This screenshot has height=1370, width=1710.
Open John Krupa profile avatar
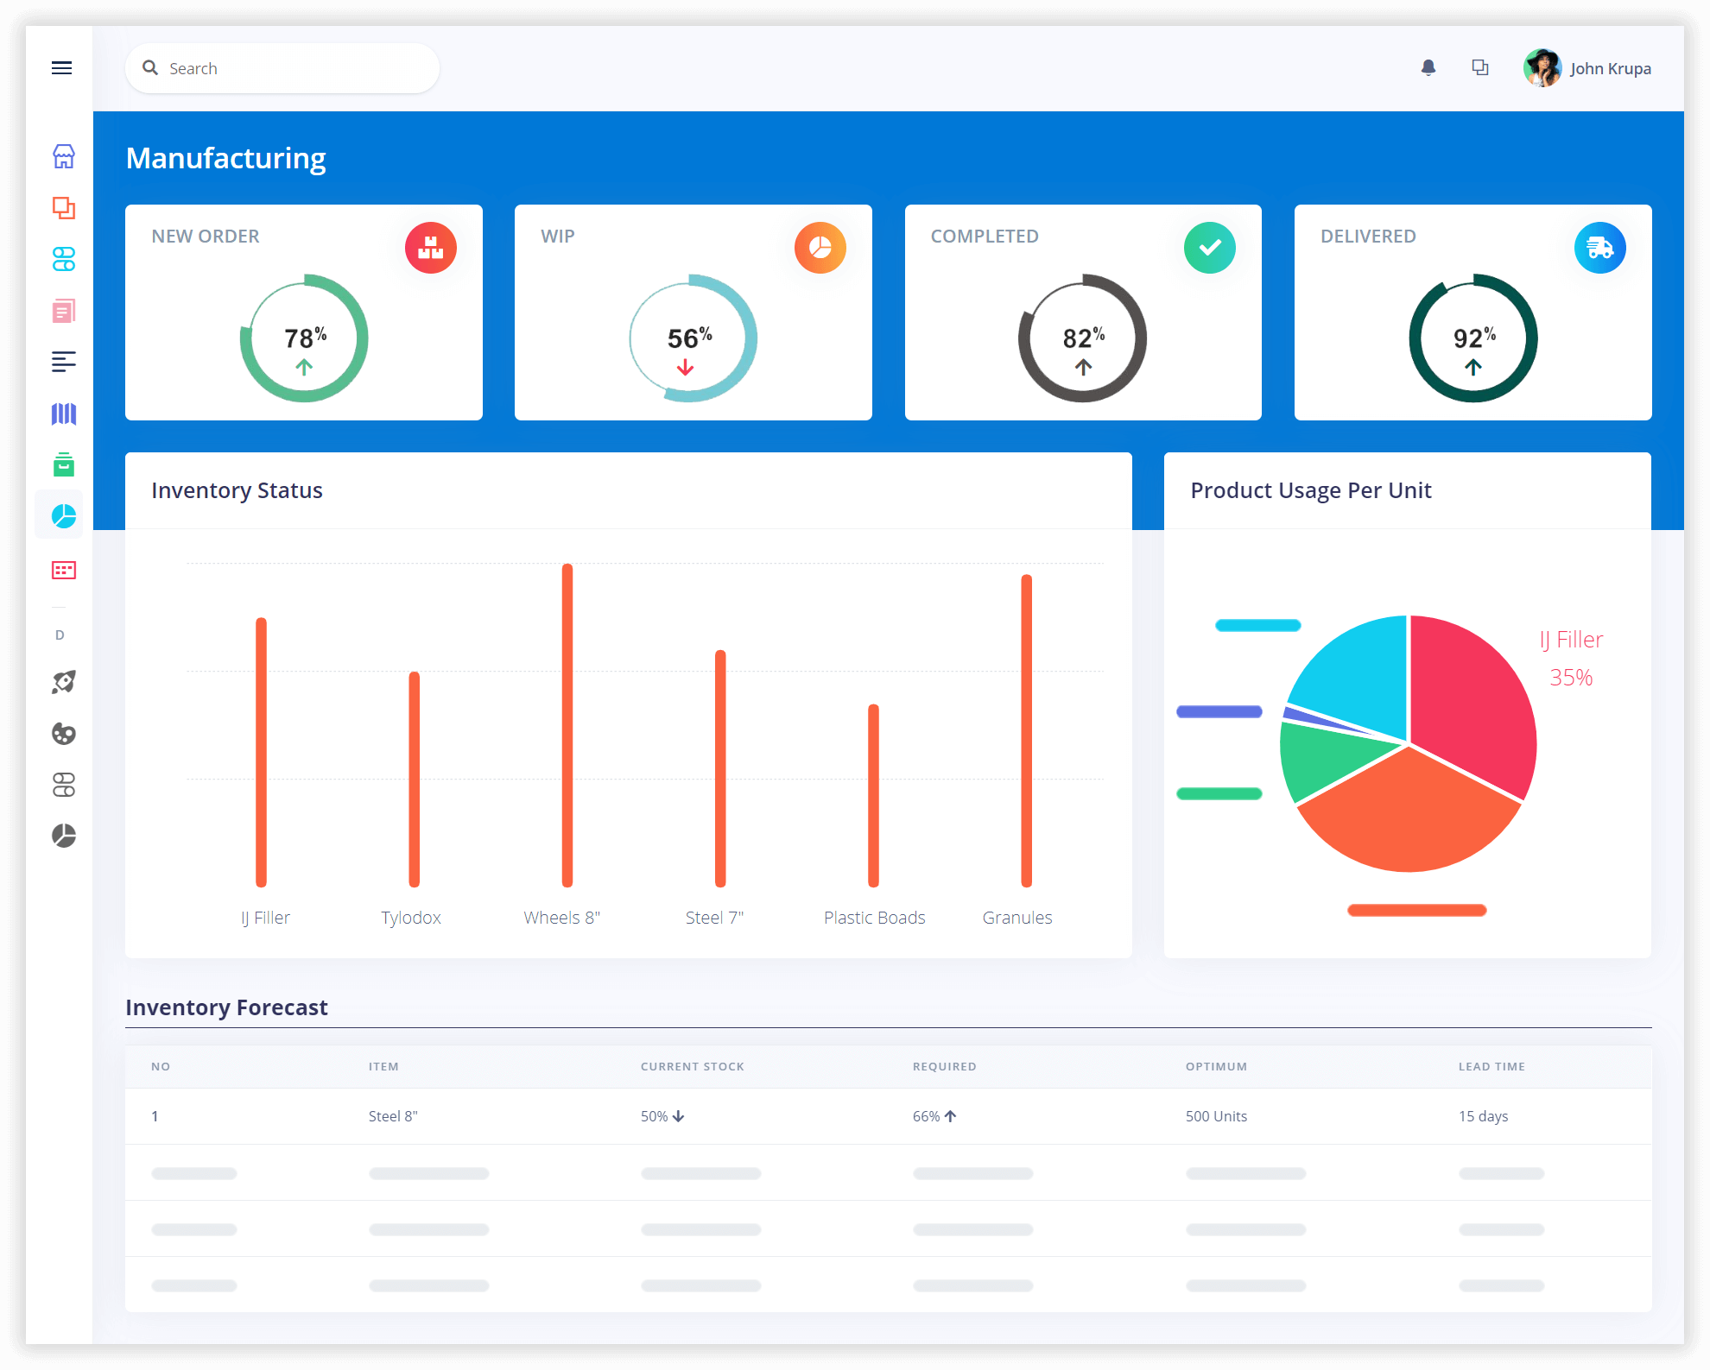coord(1542,68)
